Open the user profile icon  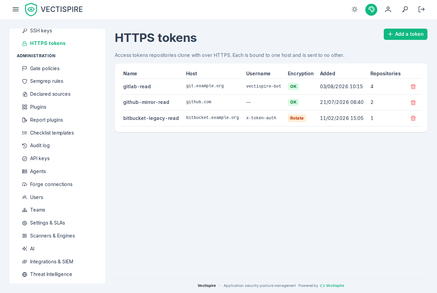pos(388,9)
